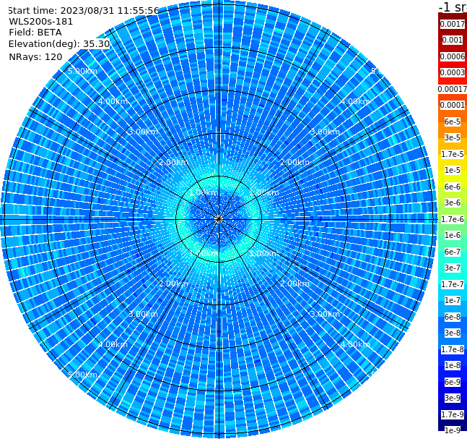Click the 1.7e-8 colorbar label

pos(453,349)
